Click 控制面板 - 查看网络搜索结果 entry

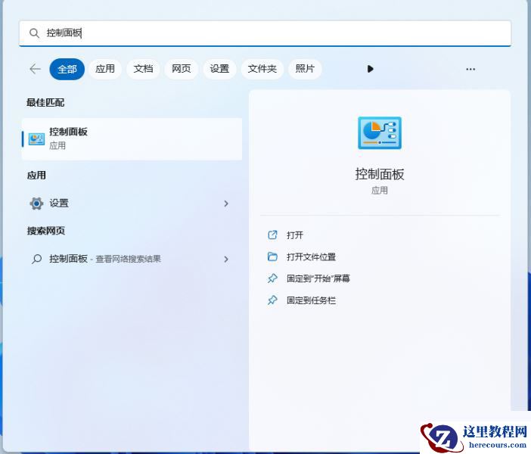point(132,260)
